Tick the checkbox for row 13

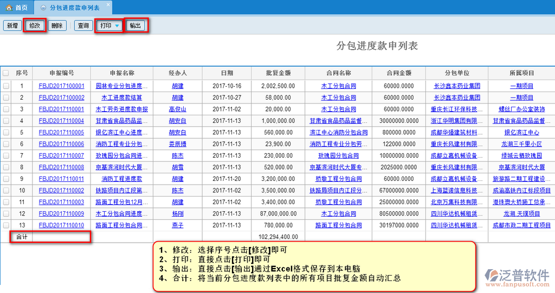click(x=6, y=225)
